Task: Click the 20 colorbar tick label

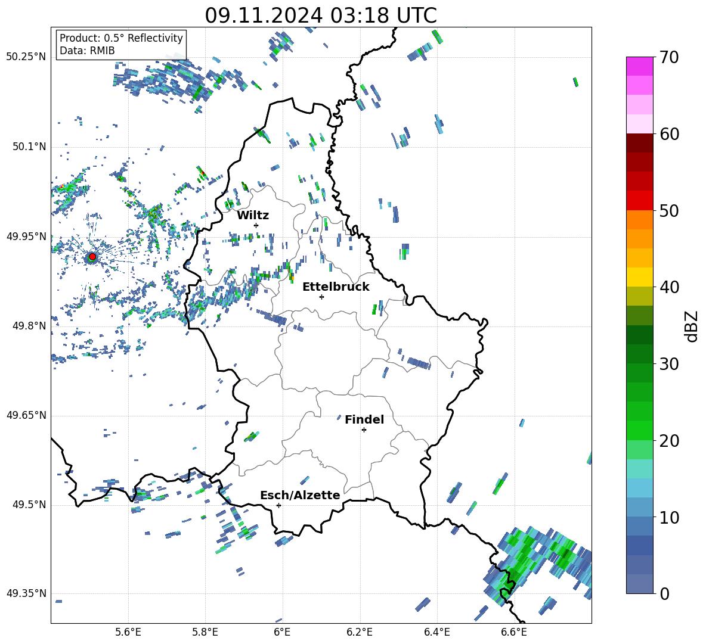Action: coord(669,440)
